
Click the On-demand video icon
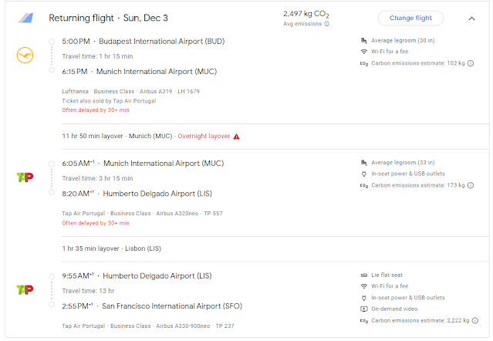(x=364, y=308)
